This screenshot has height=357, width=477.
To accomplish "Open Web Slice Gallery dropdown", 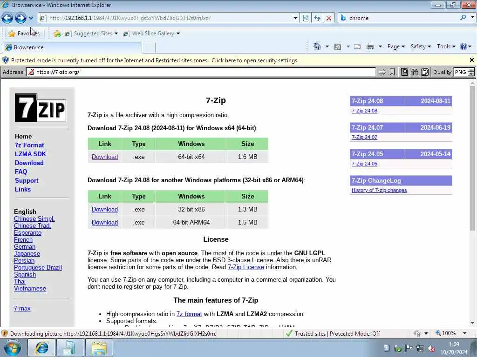I will coord(151,33).
